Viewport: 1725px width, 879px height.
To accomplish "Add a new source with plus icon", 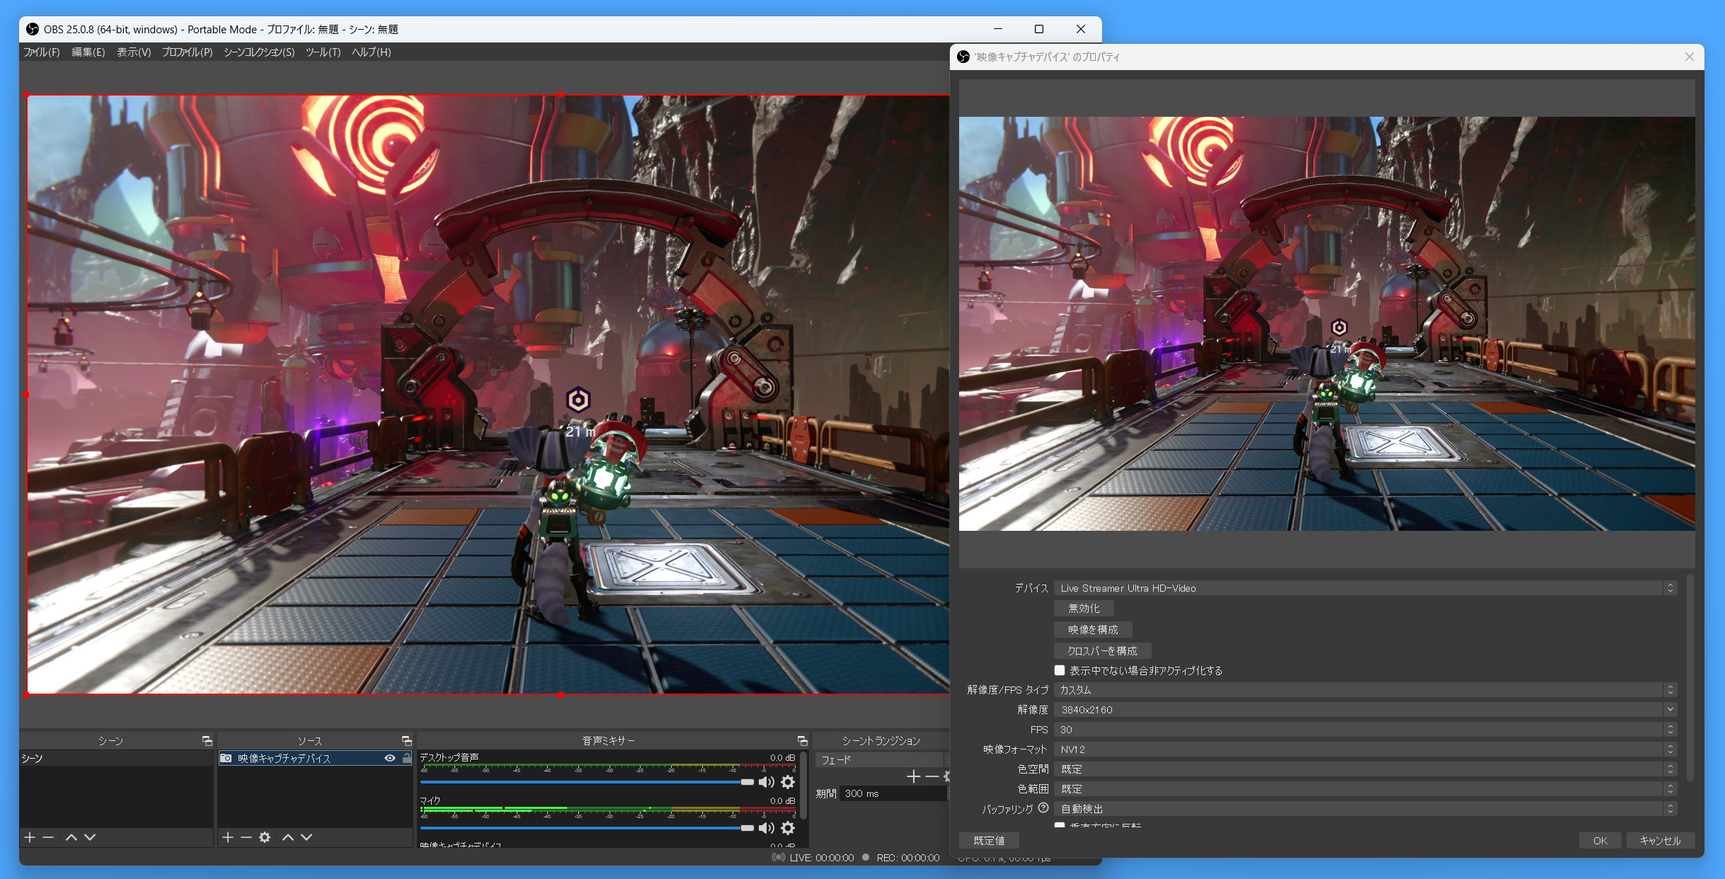I will click(228, 837).
